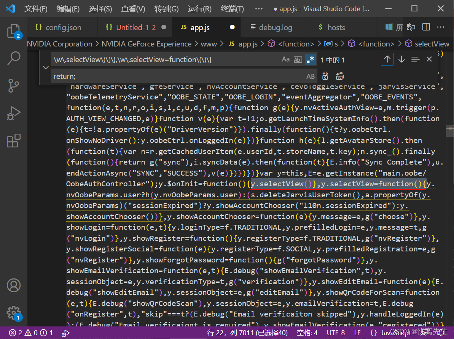The width and height of the screenshot is (454, 339).
Task: Click the JS file icon in breadcrumb
Action: click(x=232, y=44)
